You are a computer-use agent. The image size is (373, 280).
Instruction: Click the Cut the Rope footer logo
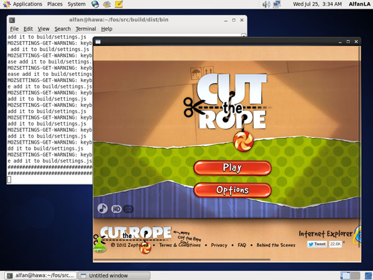click(x=136, y=233)
